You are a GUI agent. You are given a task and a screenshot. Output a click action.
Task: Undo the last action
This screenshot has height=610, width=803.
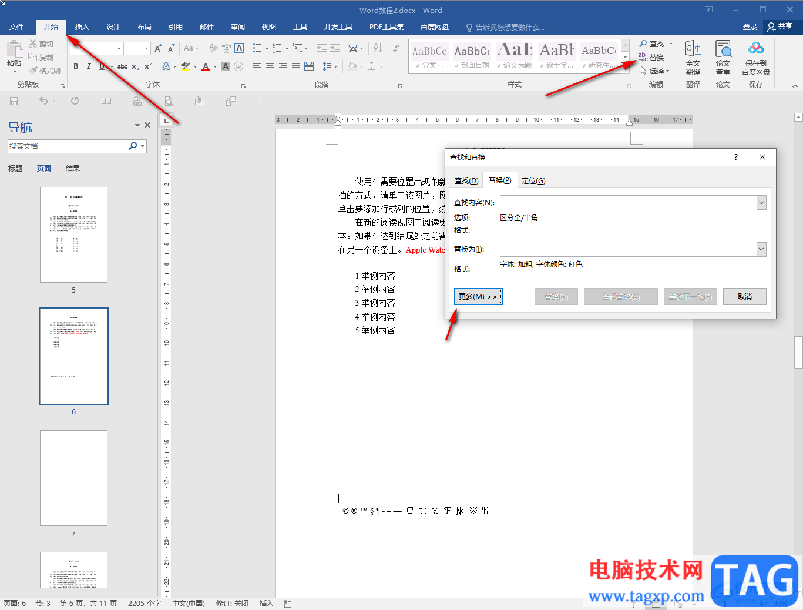(43, 101)
